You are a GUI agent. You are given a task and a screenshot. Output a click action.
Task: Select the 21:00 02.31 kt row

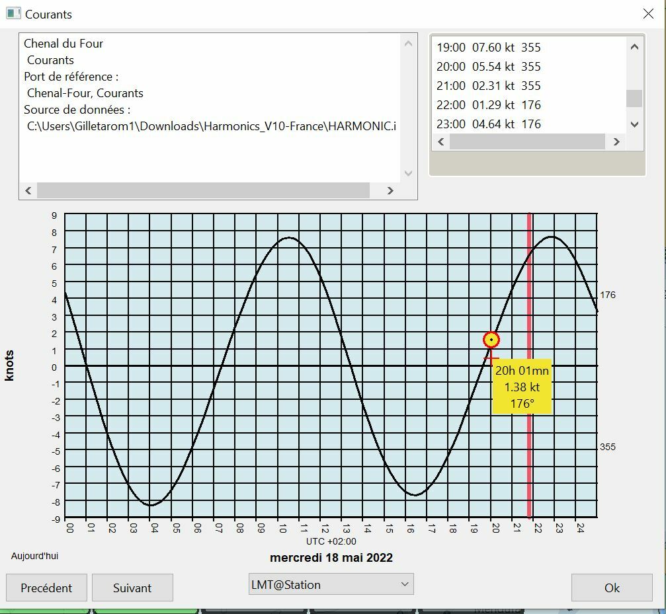pos(489,86)
